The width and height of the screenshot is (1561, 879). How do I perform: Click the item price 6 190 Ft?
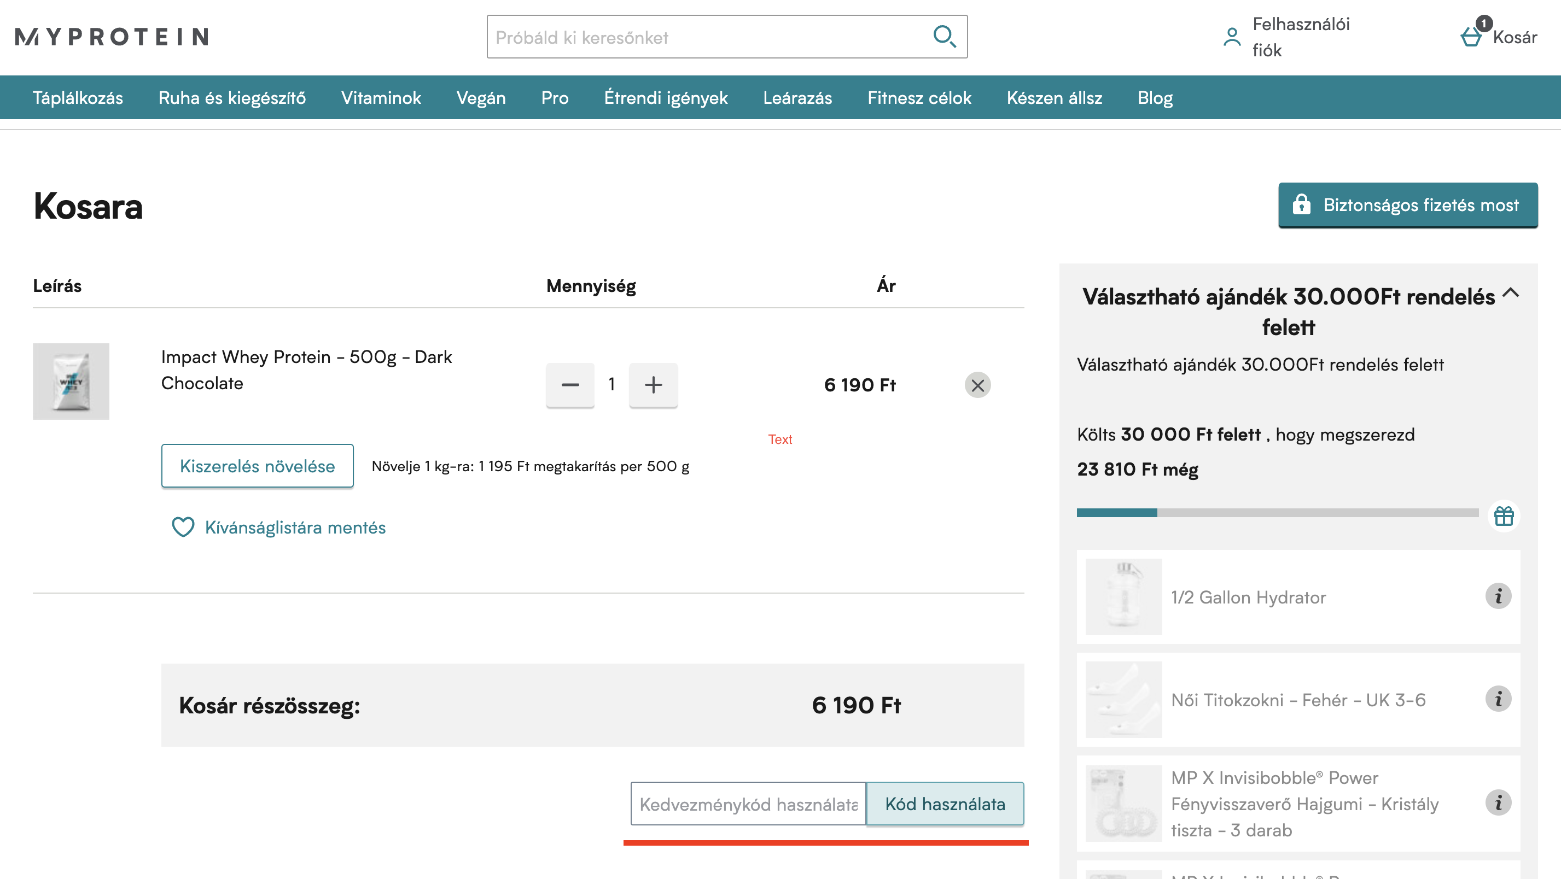click(x=859, y=385)
